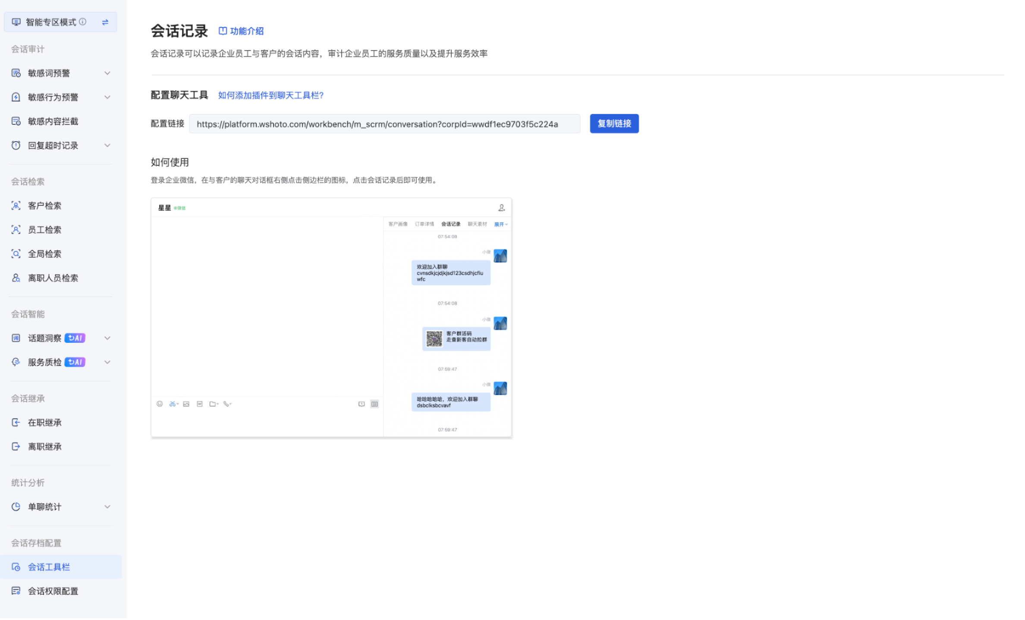
Task: Click the 在职继承 icon
Action: (16, 423)
